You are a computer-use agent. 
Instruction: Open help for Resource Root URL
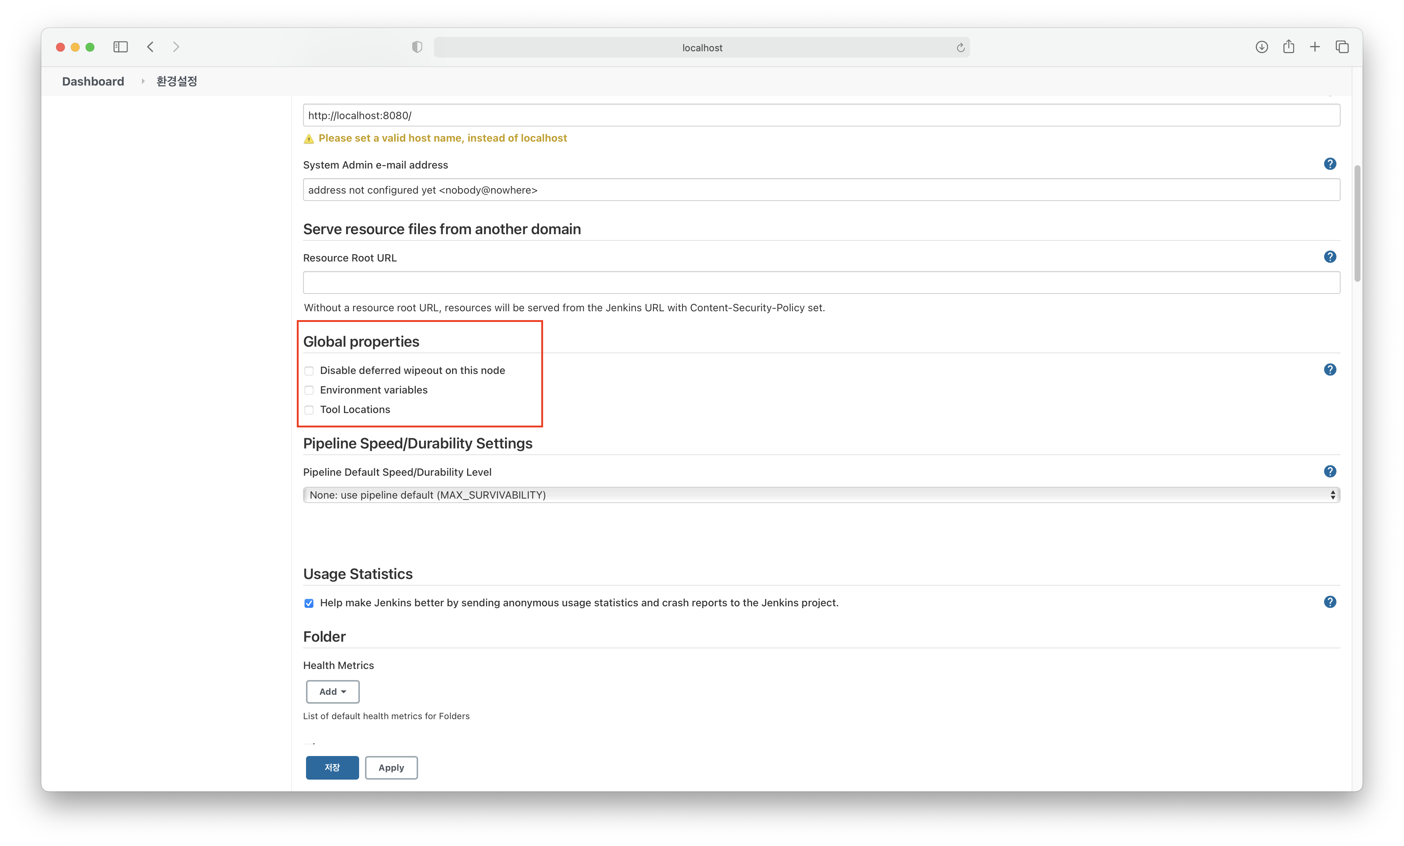pos(1330,257)
